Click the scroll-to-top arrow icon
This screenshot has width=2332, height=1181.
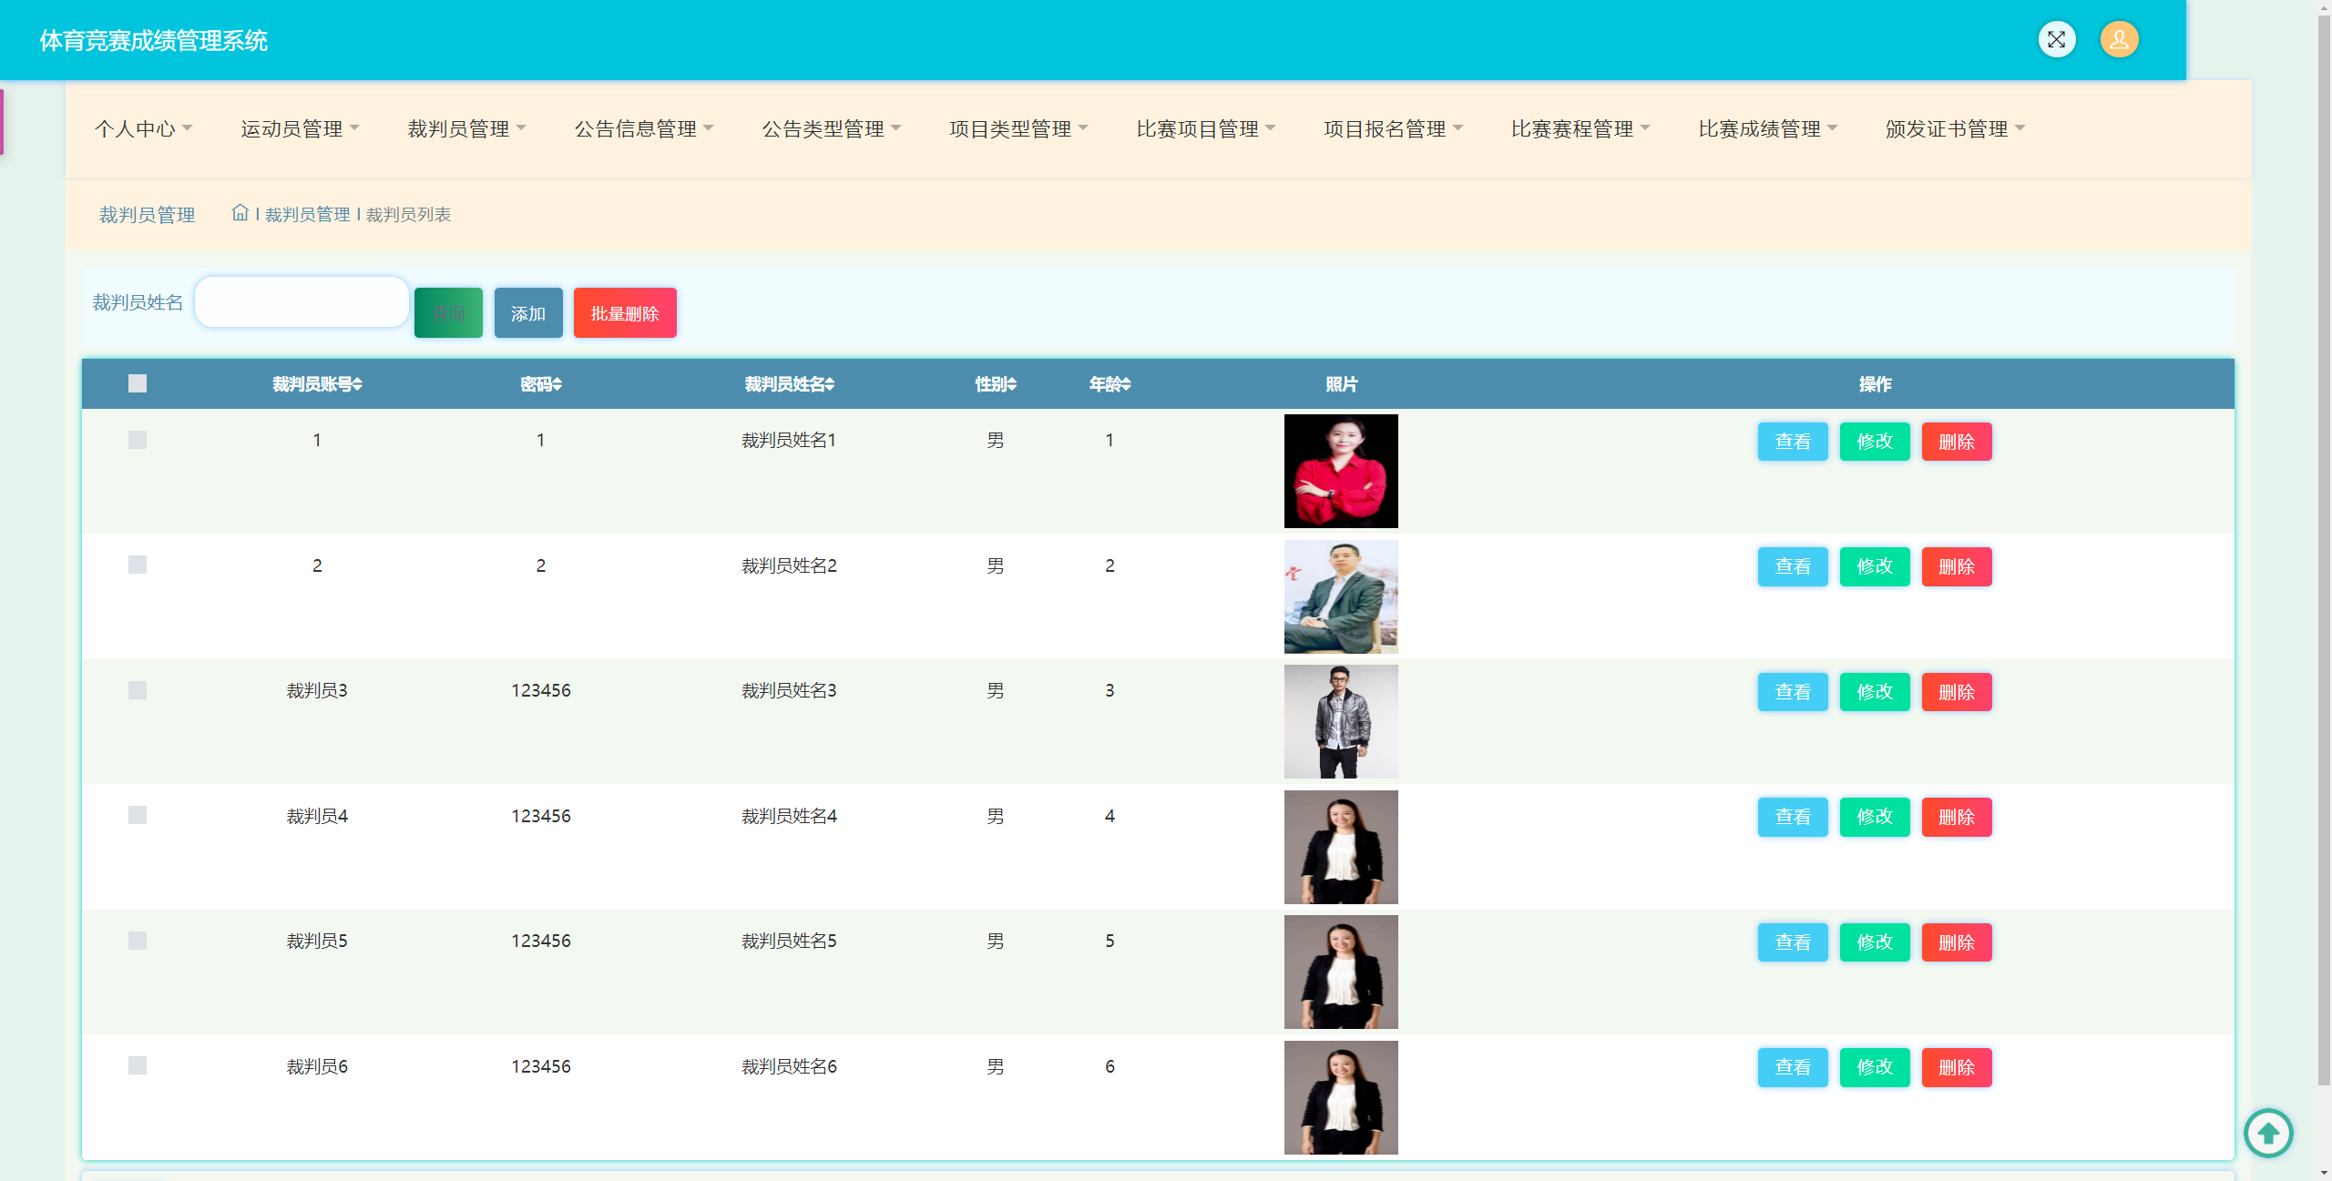2267,1133
